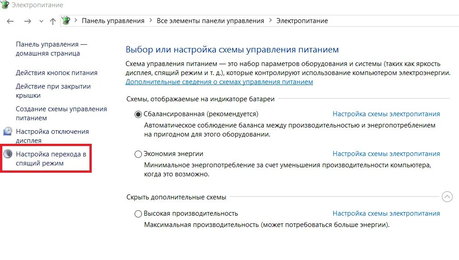The height and width of the screenshot is (260, 459).
Task: Click the power options icon in address bar
Action: coord(66,20)
